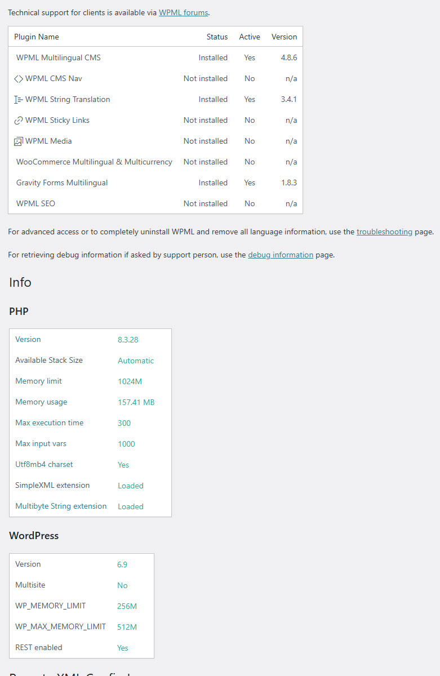Click the Memory limit value 1024M
440x676 pixels.
(130, 381)
